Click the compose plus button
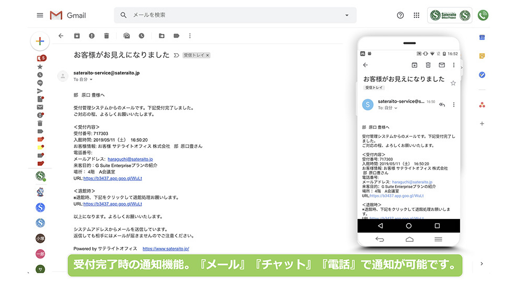This screenshot has width=521, height=283. [x=40, y=41]
